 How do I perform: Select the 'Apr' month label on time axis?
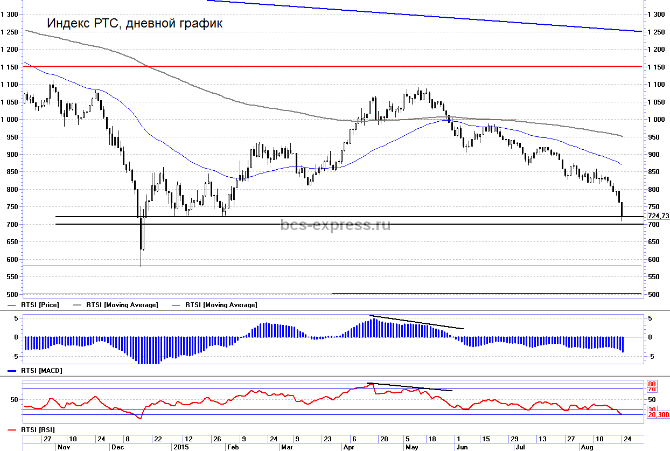click(x=348, y=447)
